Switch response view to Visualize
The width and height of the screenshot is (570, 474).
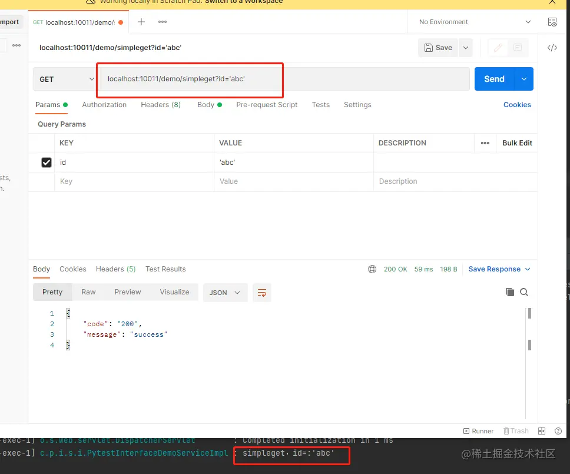tap(174, 292)
